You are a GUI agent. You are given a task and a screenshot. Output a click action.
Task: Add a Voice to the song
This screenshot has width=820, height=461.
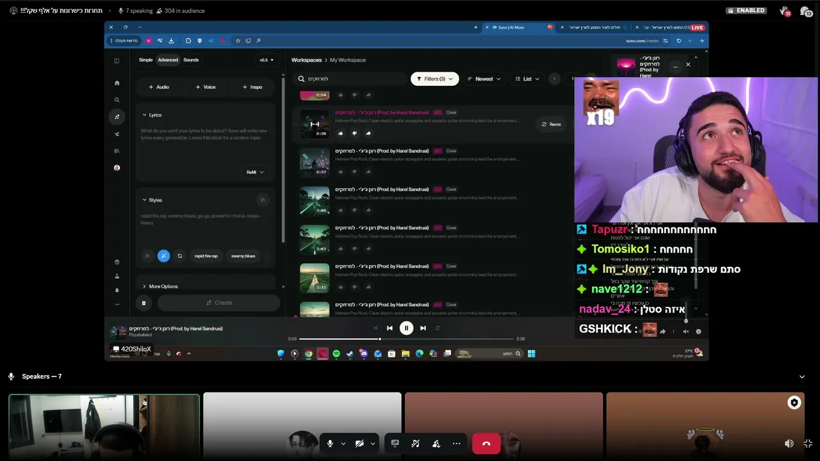tap(206, 87)
